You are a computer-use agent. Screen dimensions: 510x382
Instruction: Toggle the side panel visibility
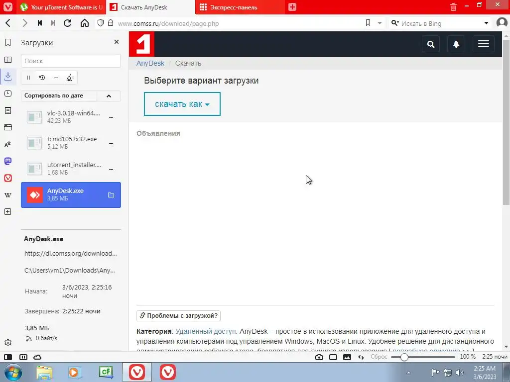point(8,357)
